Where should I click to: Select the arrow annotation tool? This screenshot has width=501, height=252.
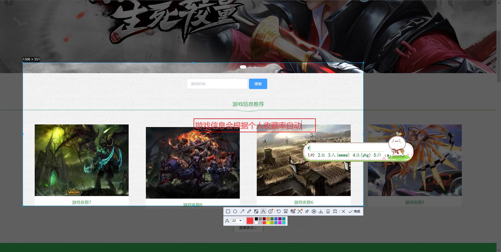pyautogui.click(x=242, y=211)
